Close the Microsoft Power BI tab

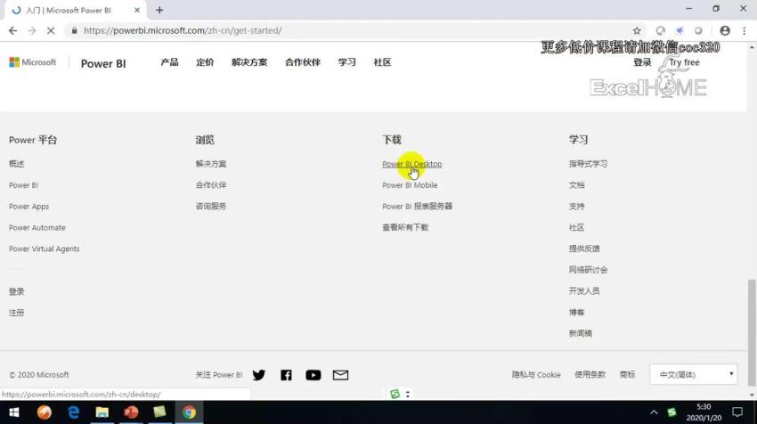point(137,10)
